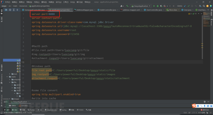
Task: Expand the test folder
Action: click(10, 74)
